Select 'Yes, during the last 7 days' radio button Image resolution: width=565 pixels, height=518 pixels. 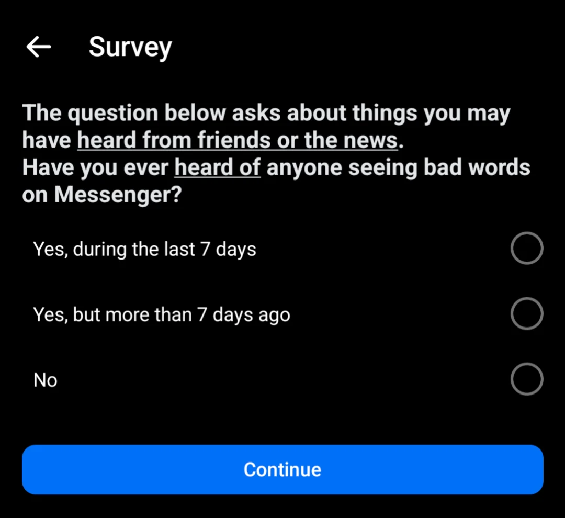(x=526, y=248)
